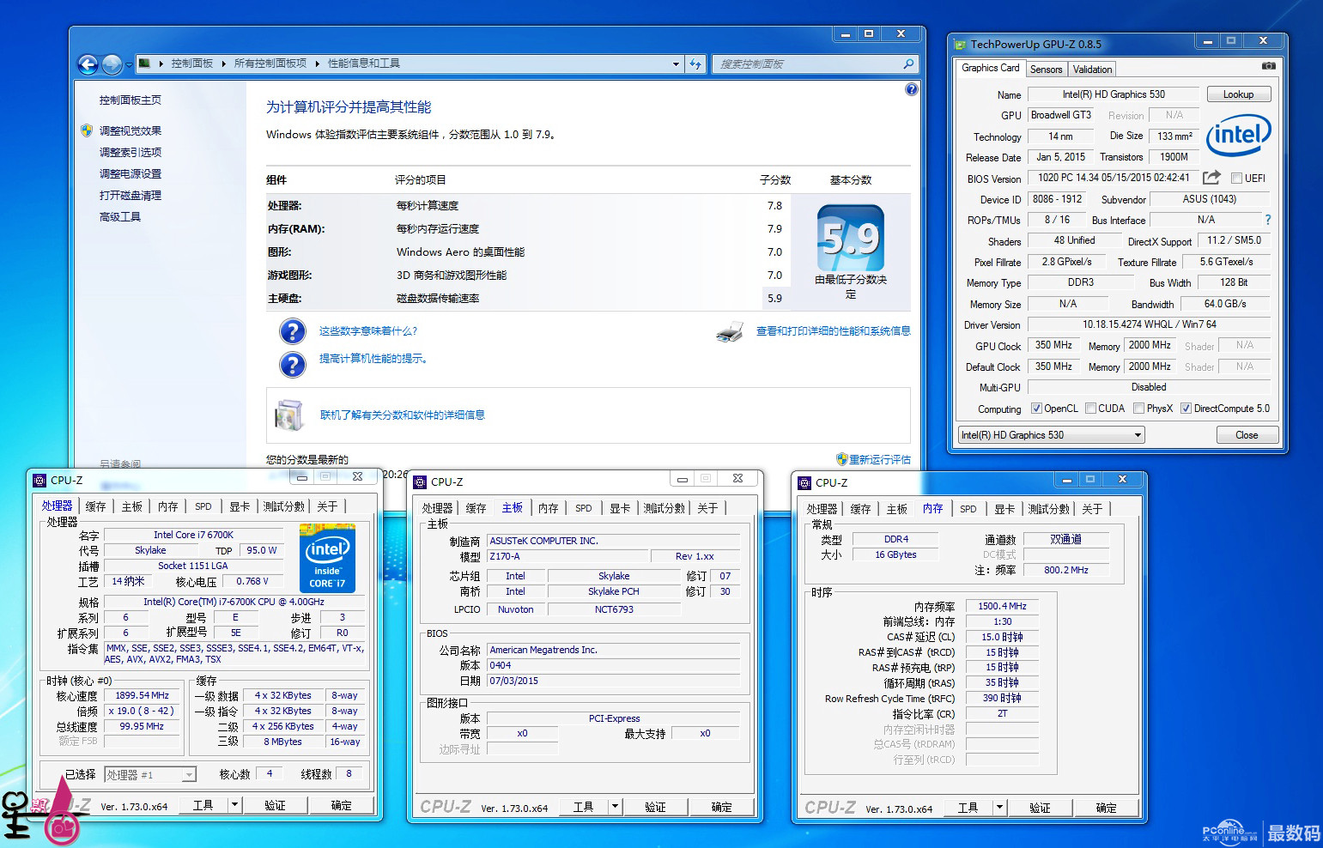Take GPU-Z screenshot with camera icon
This screenshot has width=1323, height=848.
coord(1268,66)
